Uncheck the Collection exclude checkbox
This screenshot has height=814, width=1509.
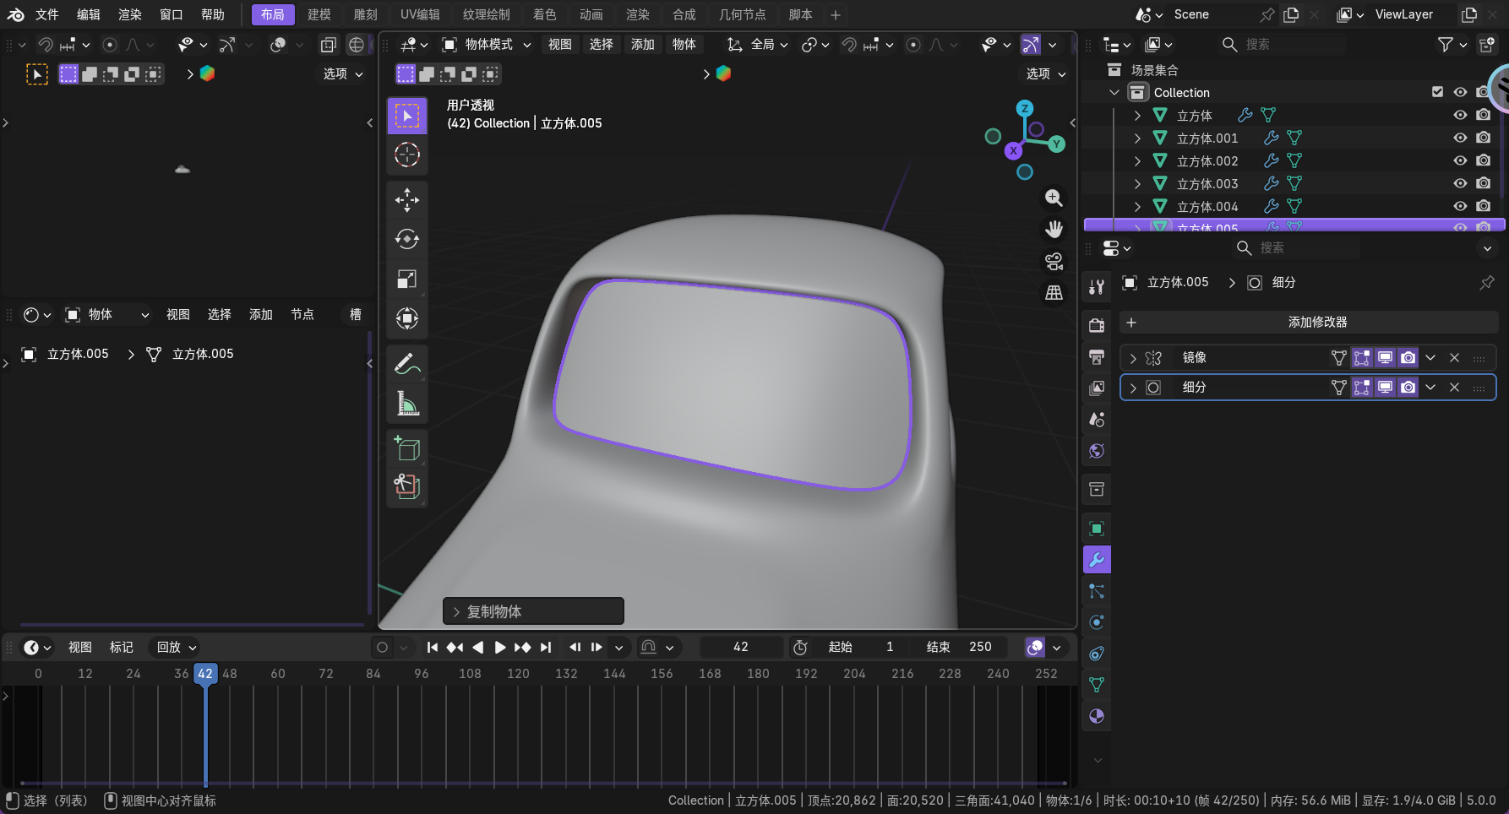1437,92
